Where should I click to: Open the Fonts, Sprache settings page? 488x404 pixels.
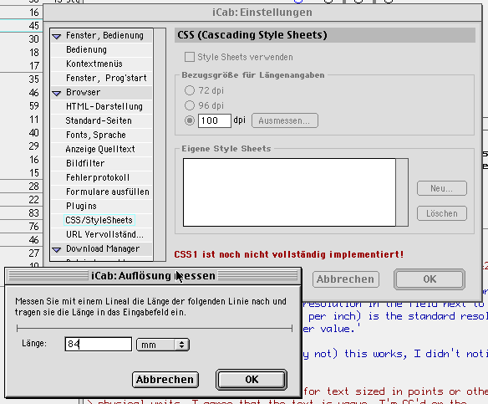(96, 135)
